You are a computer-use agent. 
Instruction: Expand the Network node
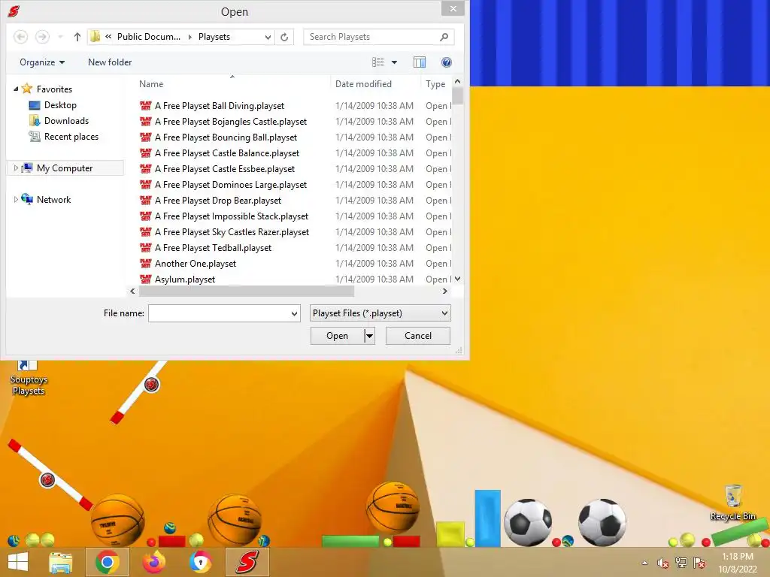point(16,199)
